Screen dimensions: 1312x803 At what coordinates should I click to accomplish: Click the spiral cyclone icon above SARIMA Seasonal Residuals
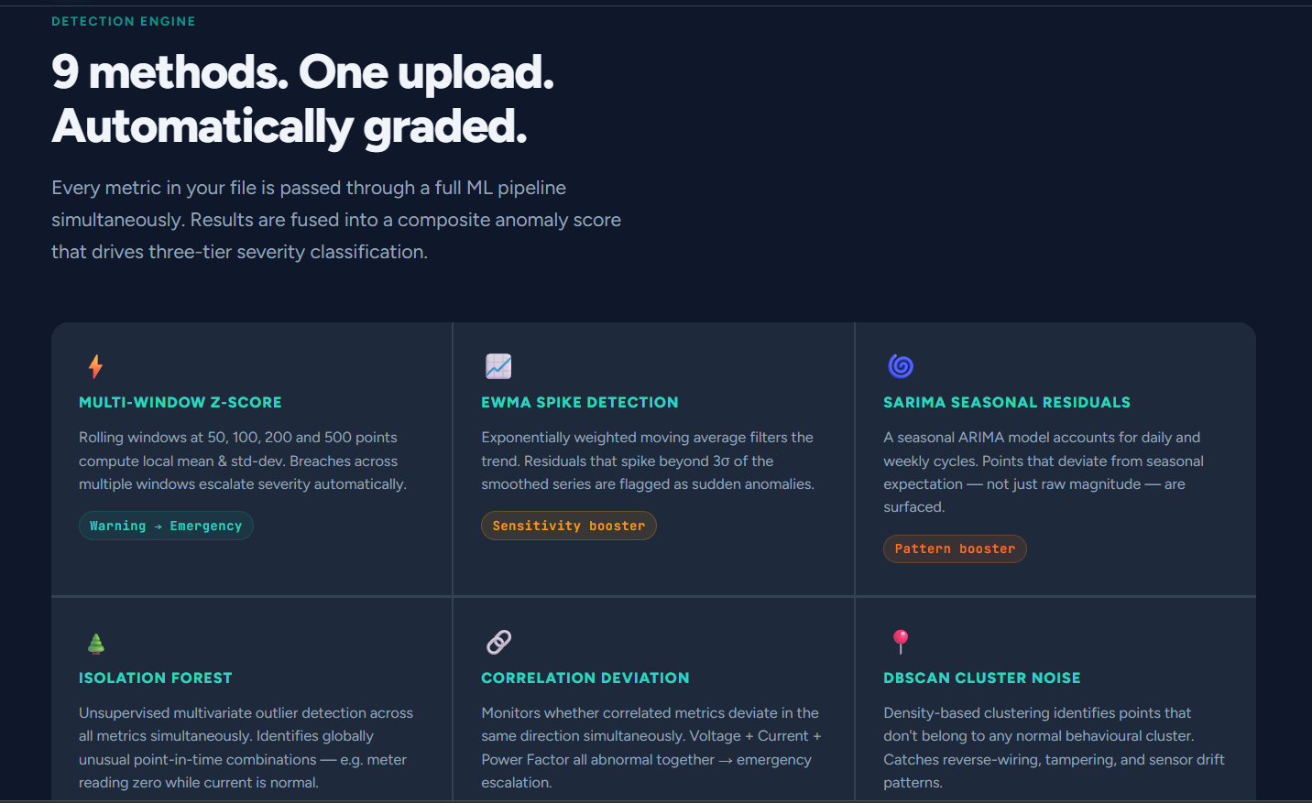click(900, 365)
